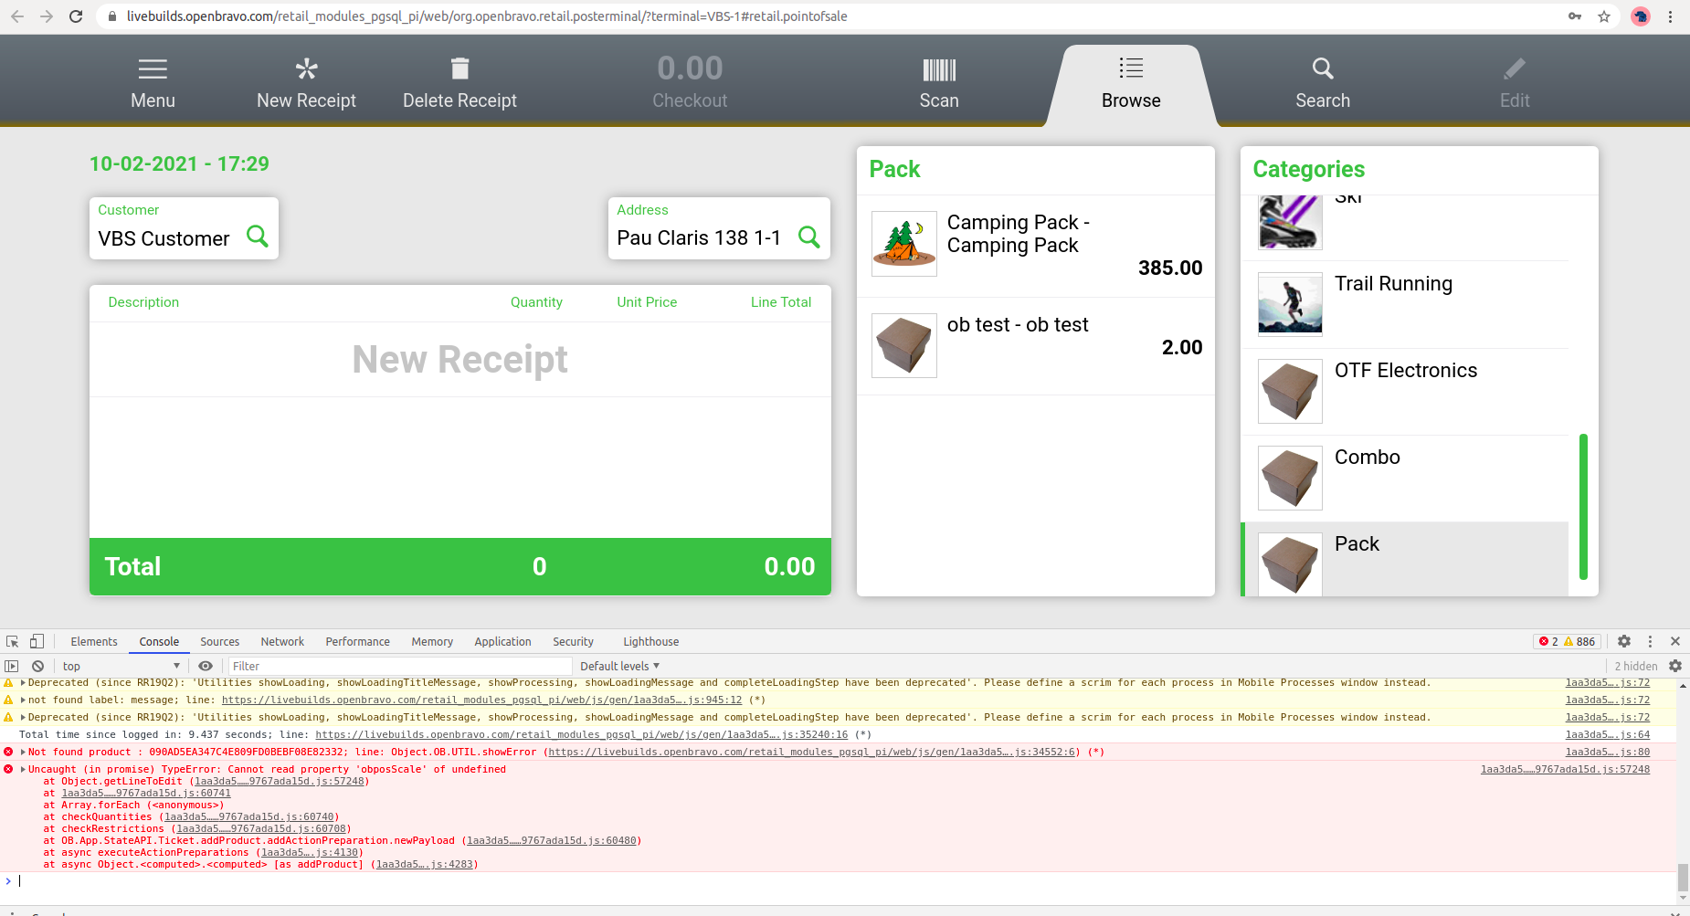The image size is (1690, 916).
Task: Select the Pack category row
Action: click(x=1405, y=559)
